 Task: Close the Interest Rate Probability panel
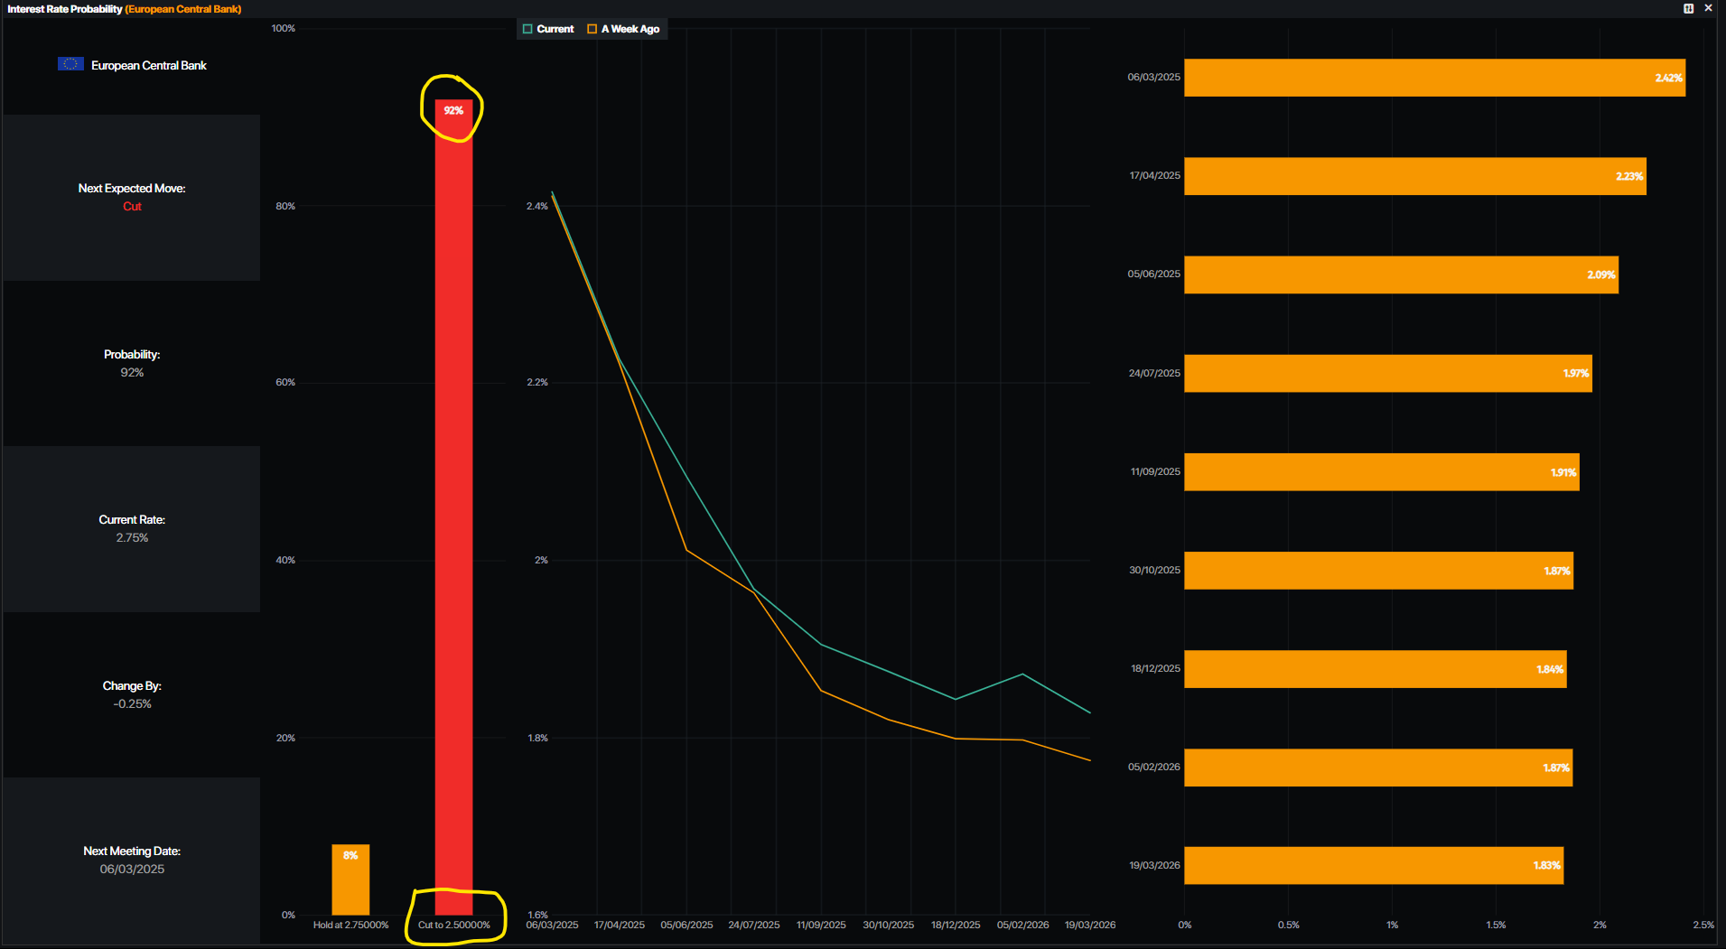pos(1708,8)
